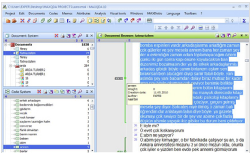Click the magnifier search icon in main toolbar
Screen dimensions: 251x157
tap(82, 21)
